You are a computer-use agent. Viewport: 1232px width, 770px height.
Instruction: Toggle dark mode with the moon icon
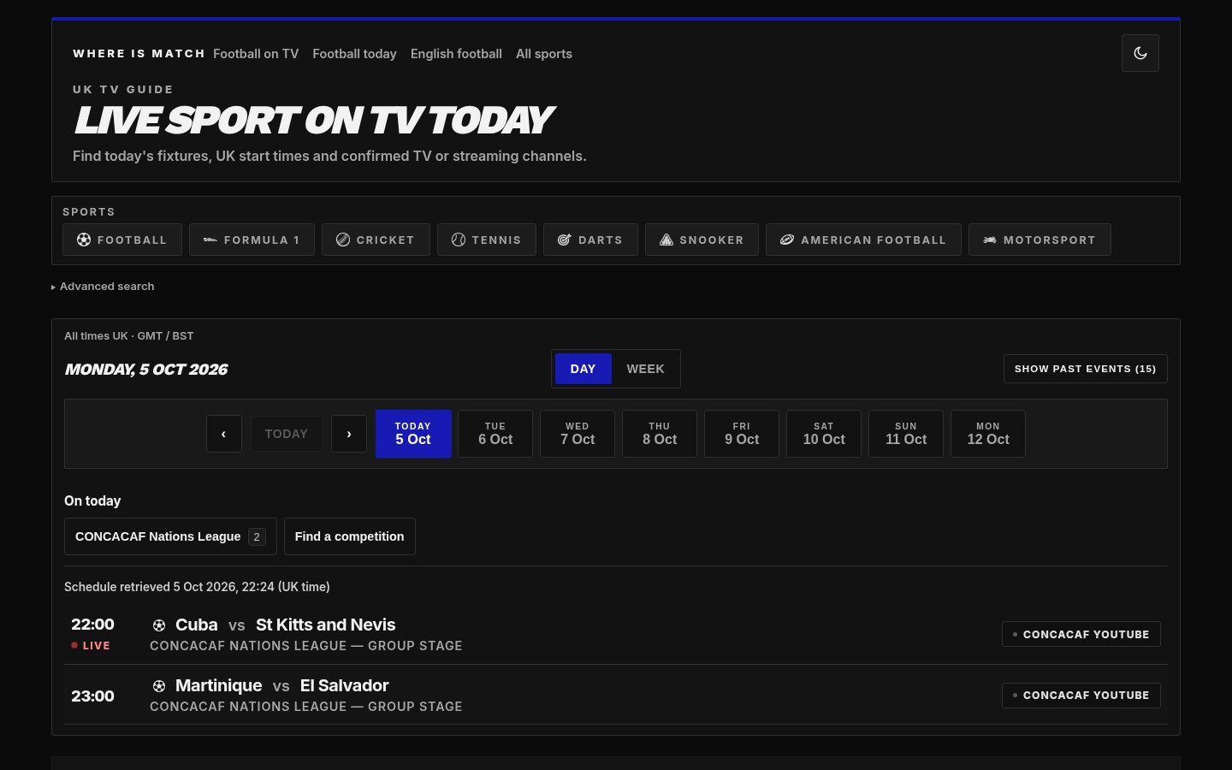(x=1140, y=53)
